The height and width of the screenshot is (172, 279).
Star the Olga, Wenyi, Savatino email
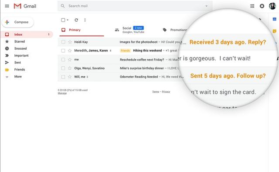tap(70, 68)
